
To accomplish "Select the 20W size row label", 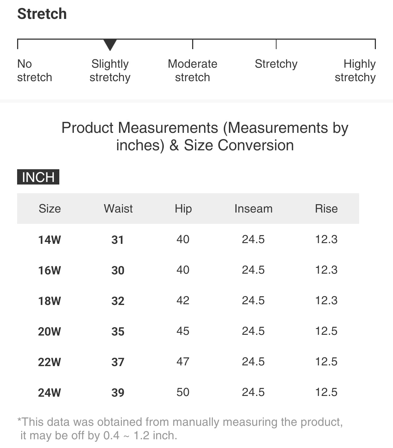I will [49, 332].
